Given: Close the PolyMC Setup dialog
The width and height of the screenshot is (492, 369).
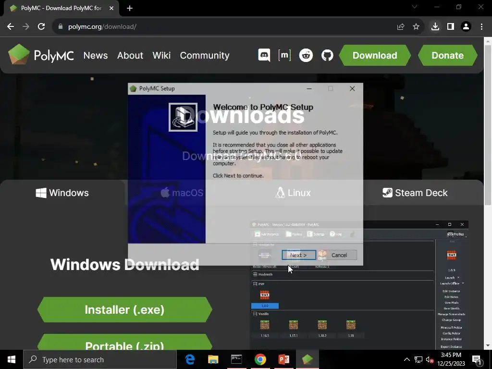Looking at the screenshot, I should 352,89.
